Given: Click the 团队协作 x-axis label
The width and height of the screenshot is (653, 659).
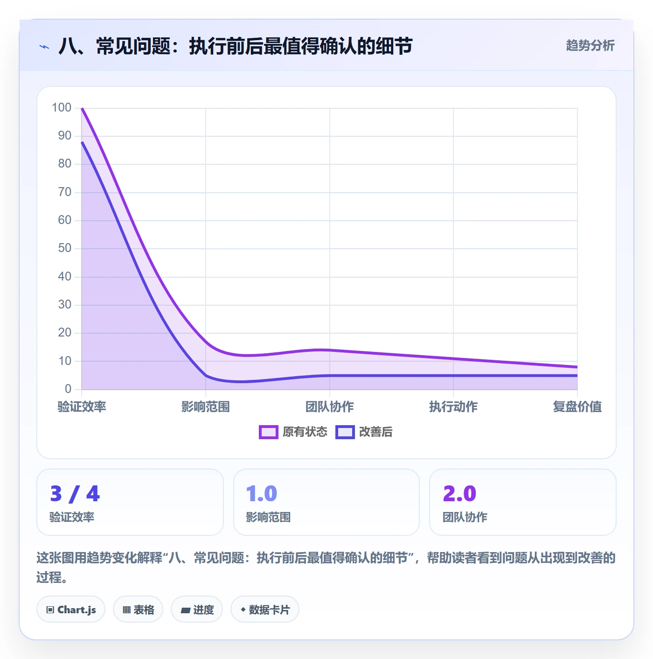Looking at the screenshot, I should [x=330, y=407].
